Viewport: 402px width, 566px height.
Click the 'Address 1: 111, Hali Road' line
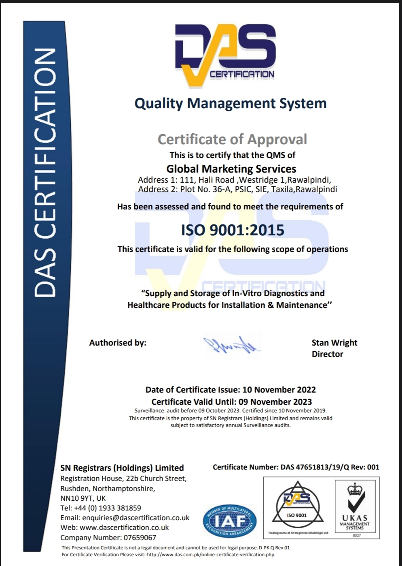(235, 180)
